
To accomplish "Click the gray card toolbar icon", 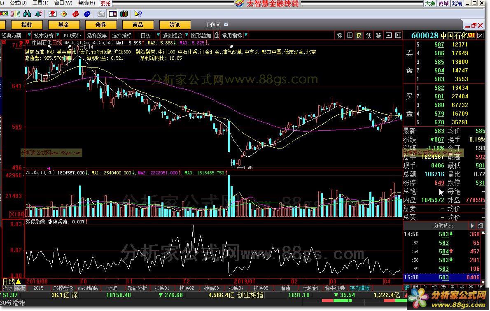I will tap(101, 14).
